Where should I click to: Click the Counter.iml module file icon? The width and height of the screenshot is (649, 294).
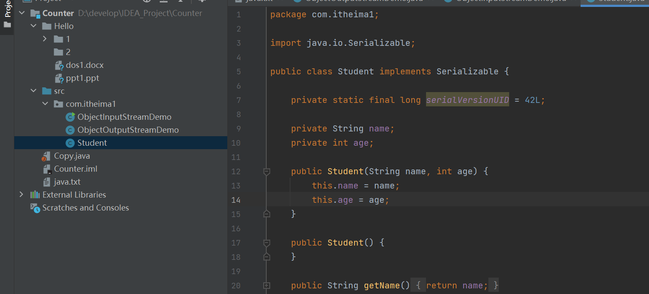click(47, 169)
